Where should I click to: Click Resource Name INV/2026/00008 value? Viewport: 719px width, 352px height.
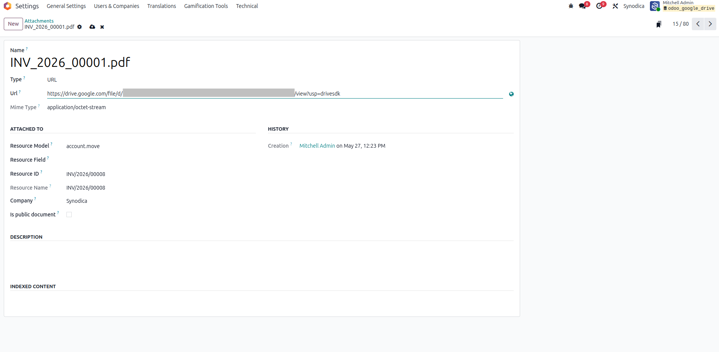tap(86, 188)
